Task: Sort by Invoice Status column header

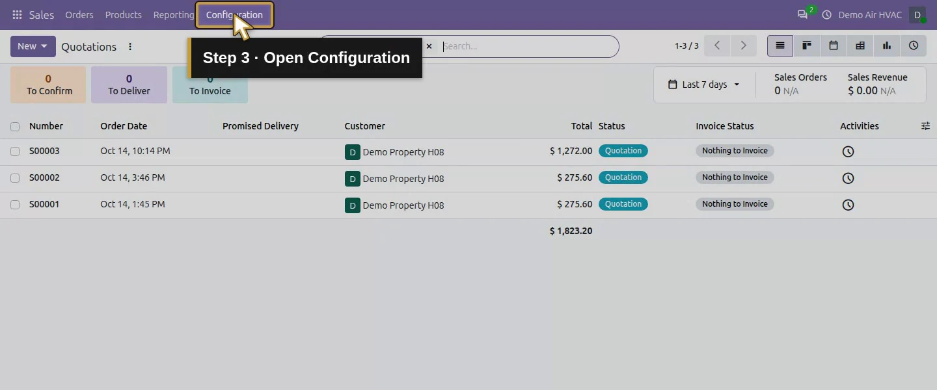Action: click(x=725, y=126)
